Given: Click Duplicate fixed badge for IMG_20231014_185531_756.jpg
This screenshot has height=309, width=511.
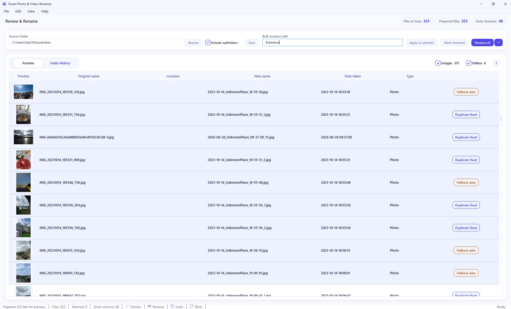Looking at the screenshot, I should click(466, 115).
